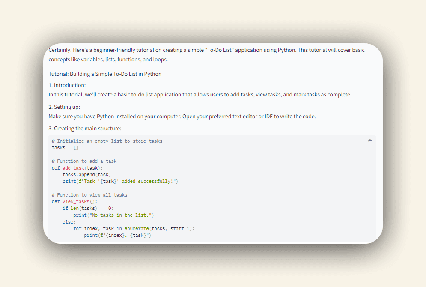The width and height of the screenshot is (426, 287).
Task: Click the "for index, task in enumerate" line
Action: click(134, 229)
